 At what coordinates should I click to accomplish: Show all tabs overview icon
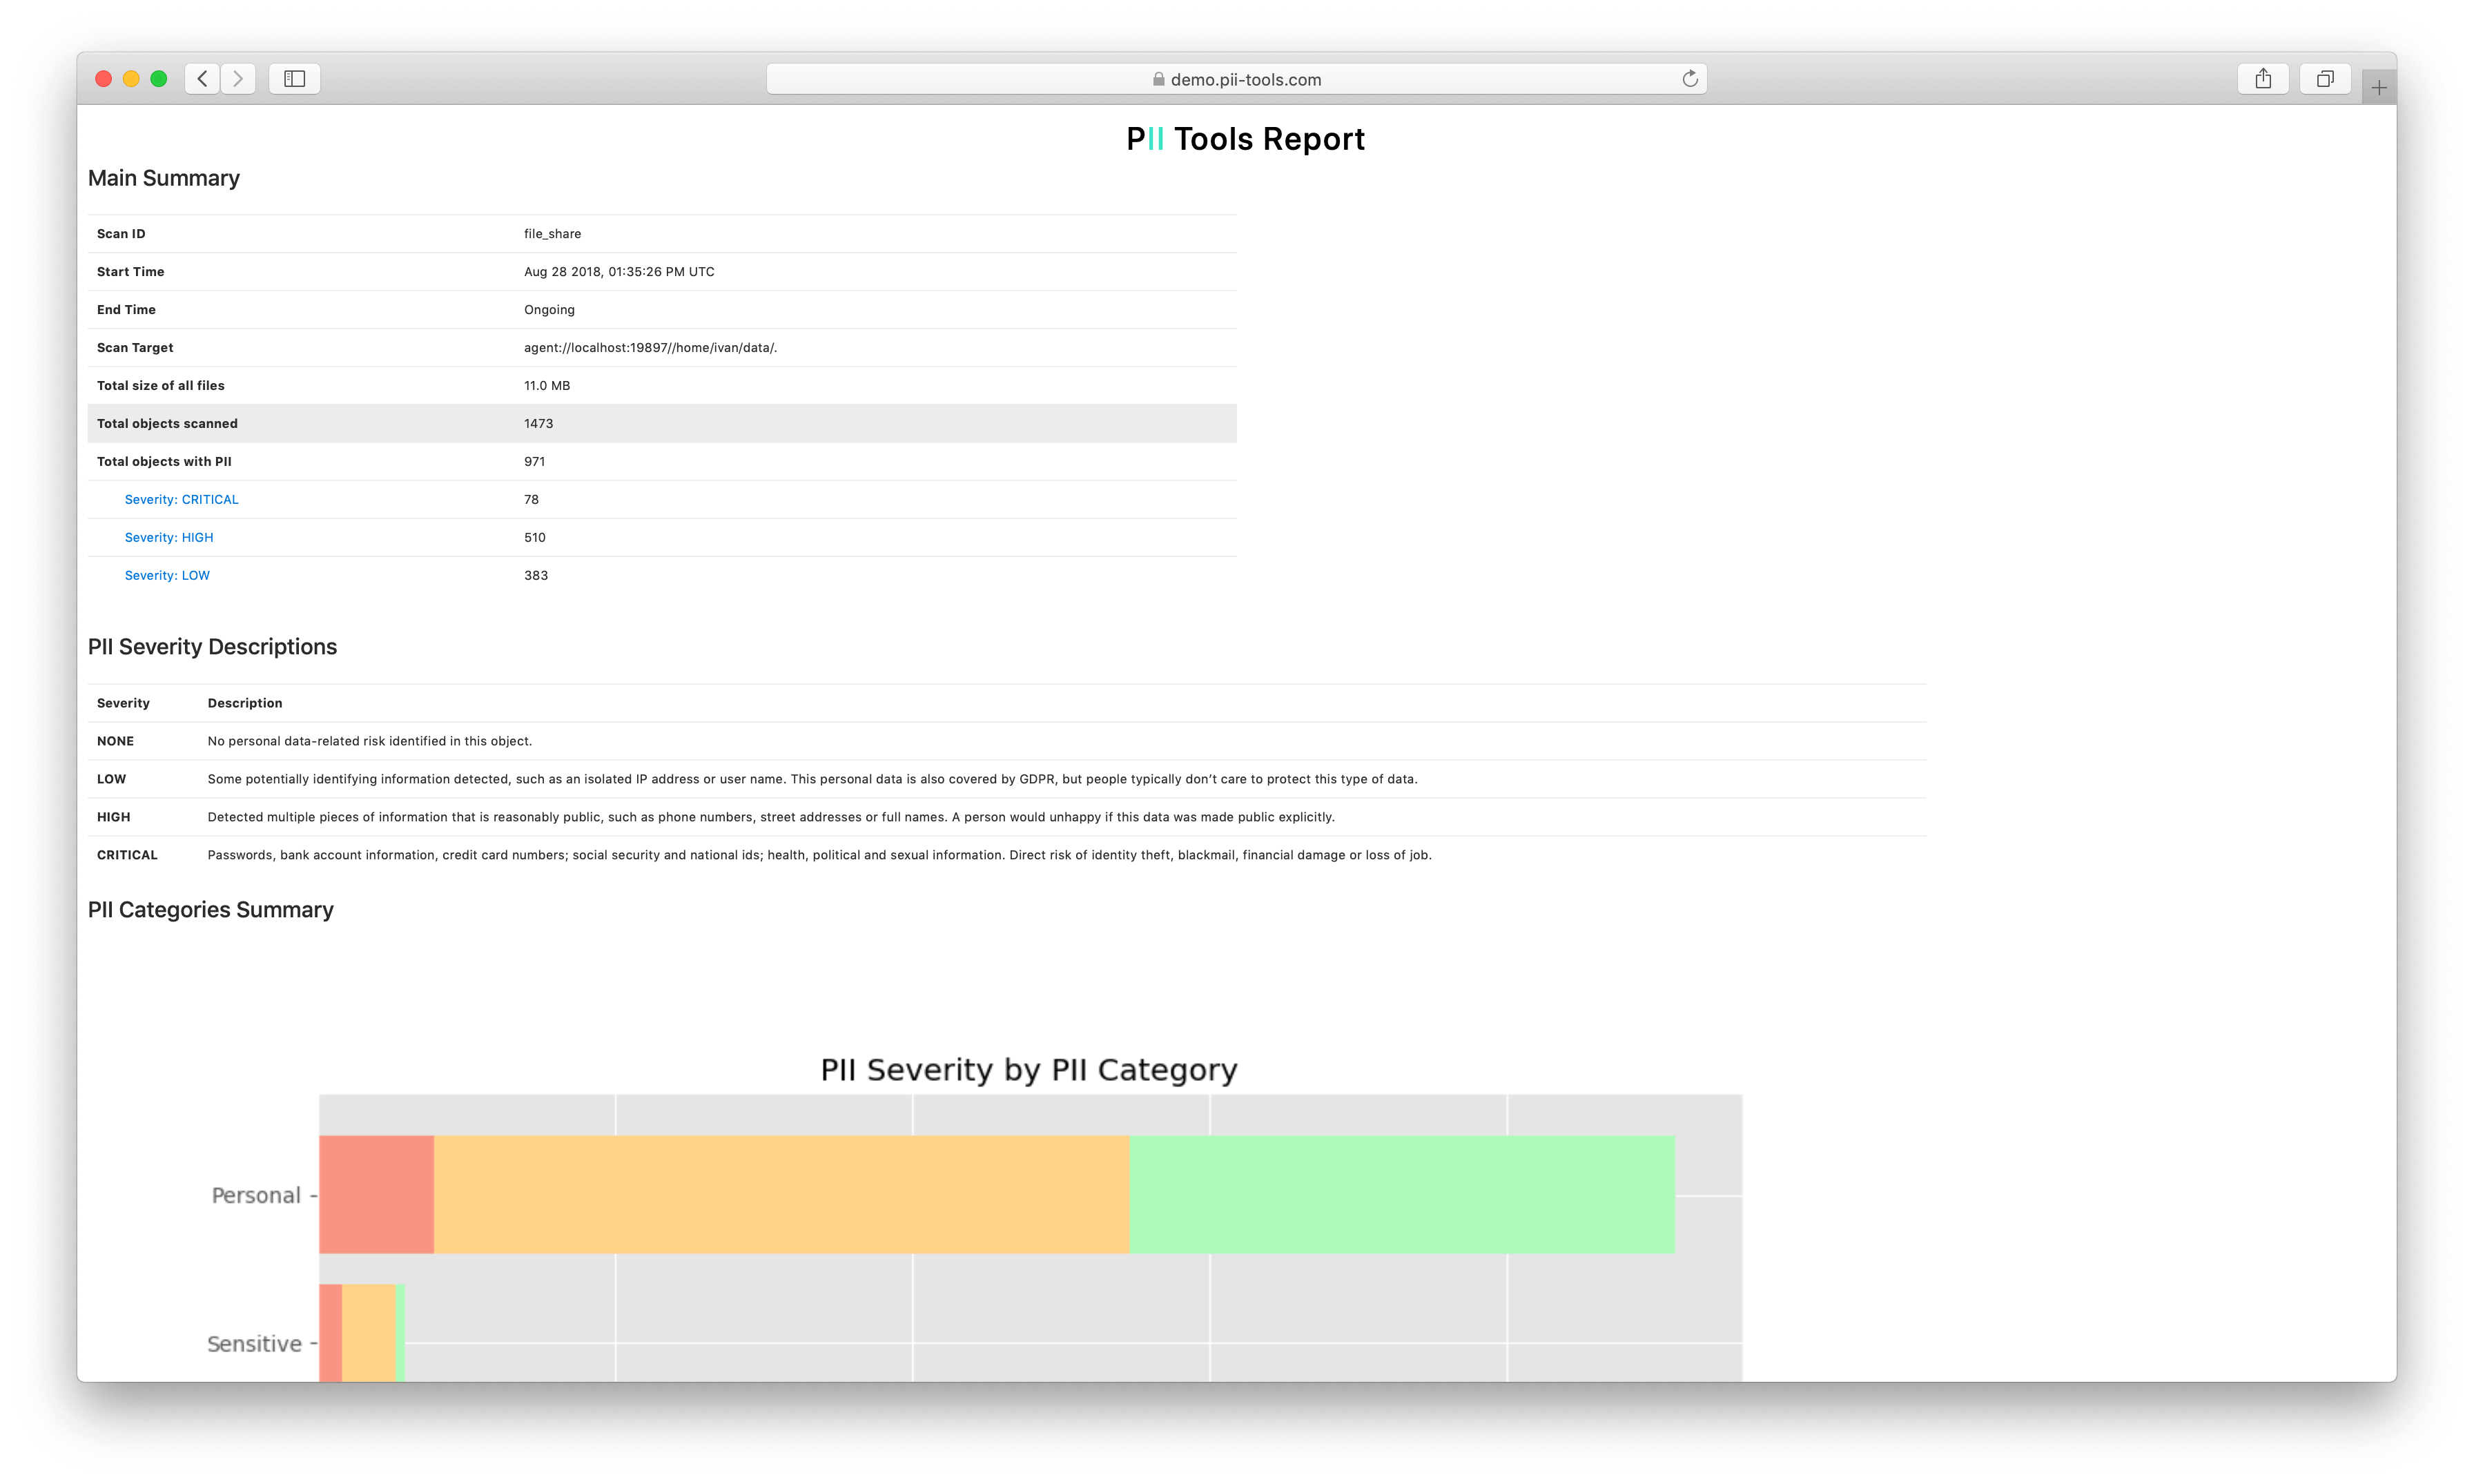pos(2325,79)
